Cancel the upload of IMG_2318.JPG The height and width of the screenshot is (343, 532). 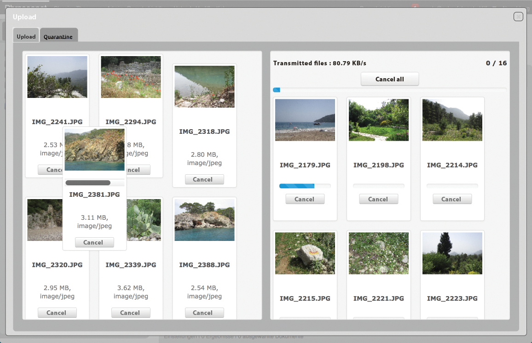[x=204, y=179]
